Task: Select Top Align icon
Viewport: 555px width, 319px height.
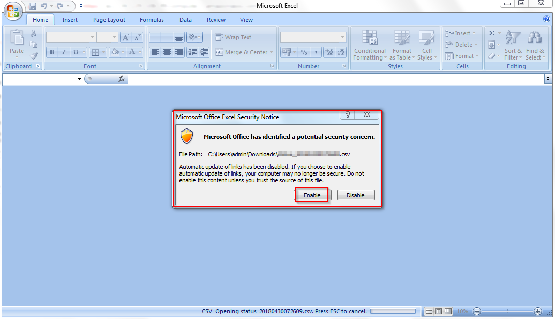Action: (x=155, y=37)
